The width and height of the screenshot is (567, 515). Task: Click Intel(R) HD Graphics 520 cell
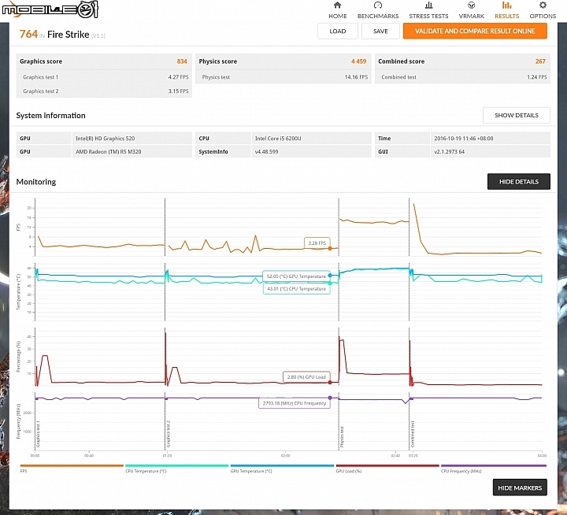click(132, 138)
